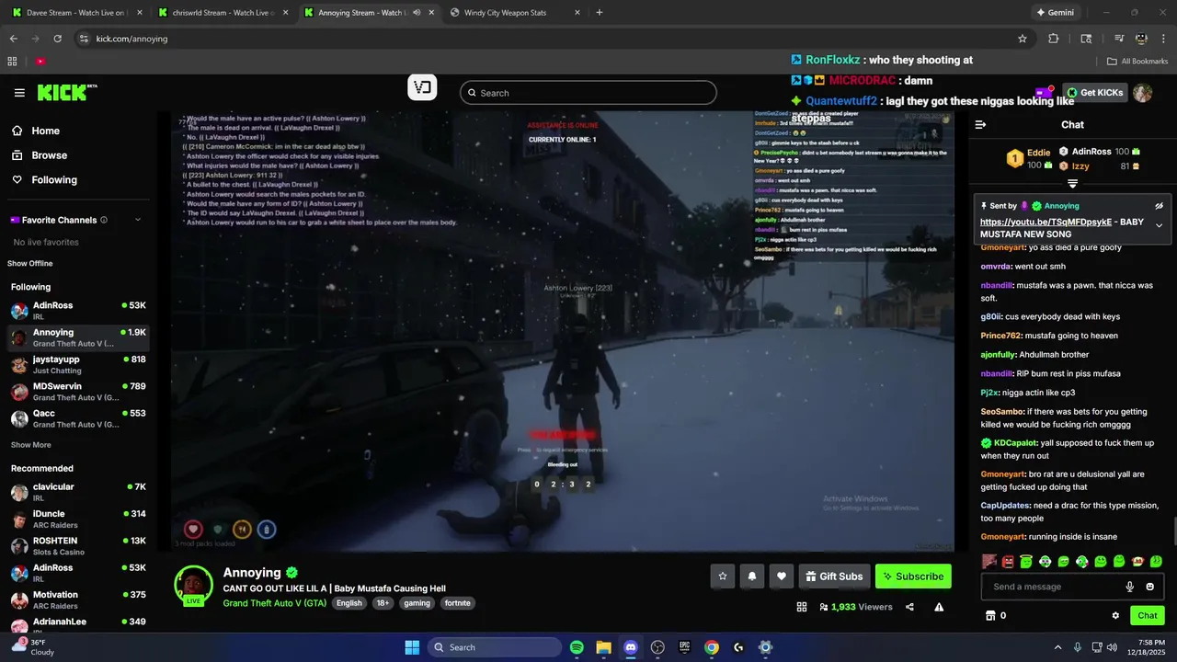
Task: Open Spotify from taskbar
Action: pos(577,647)
